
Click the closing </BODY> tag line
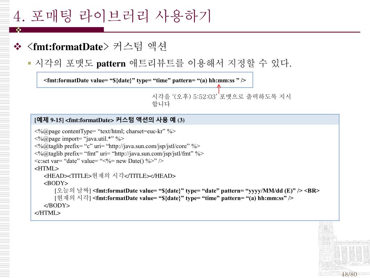pyautogui.click(x=57, y=206)
